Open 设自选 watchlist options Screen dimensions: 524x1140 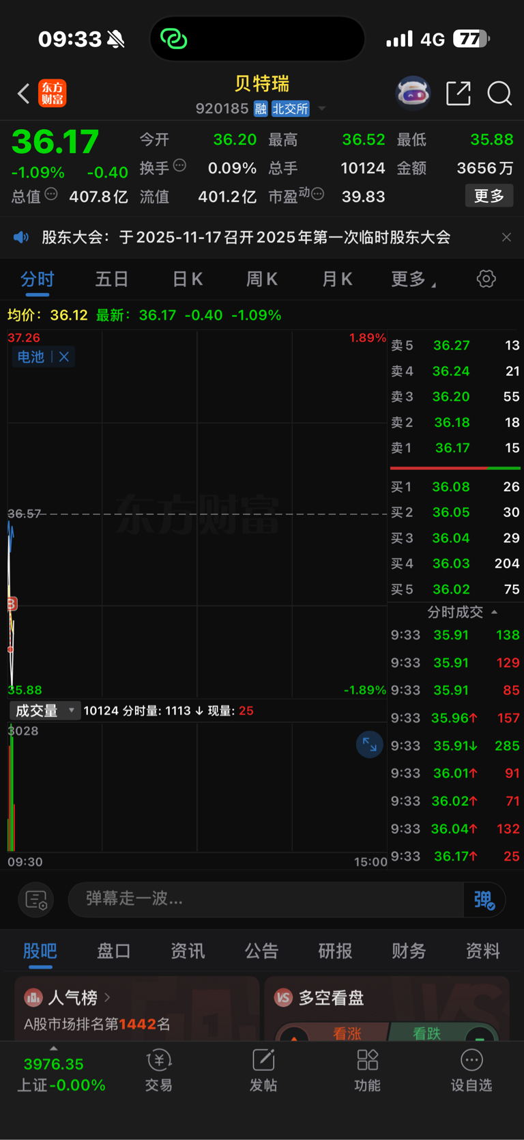click(x=471, y=1070)
